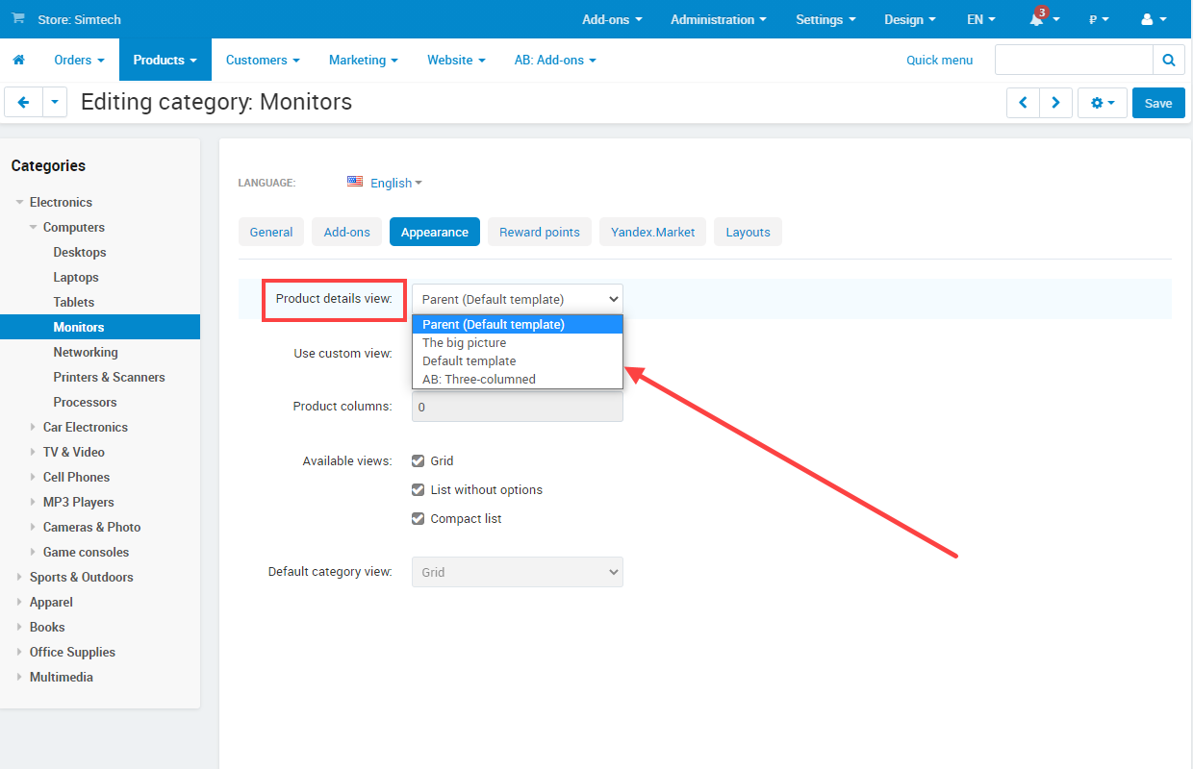This screenshot has height=769, width=1193.
Task: Click the top search input field
Action: [1073, 60]
